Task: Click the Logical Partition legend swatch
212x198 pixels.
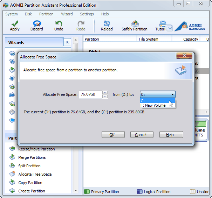Action: coord(140,191)
